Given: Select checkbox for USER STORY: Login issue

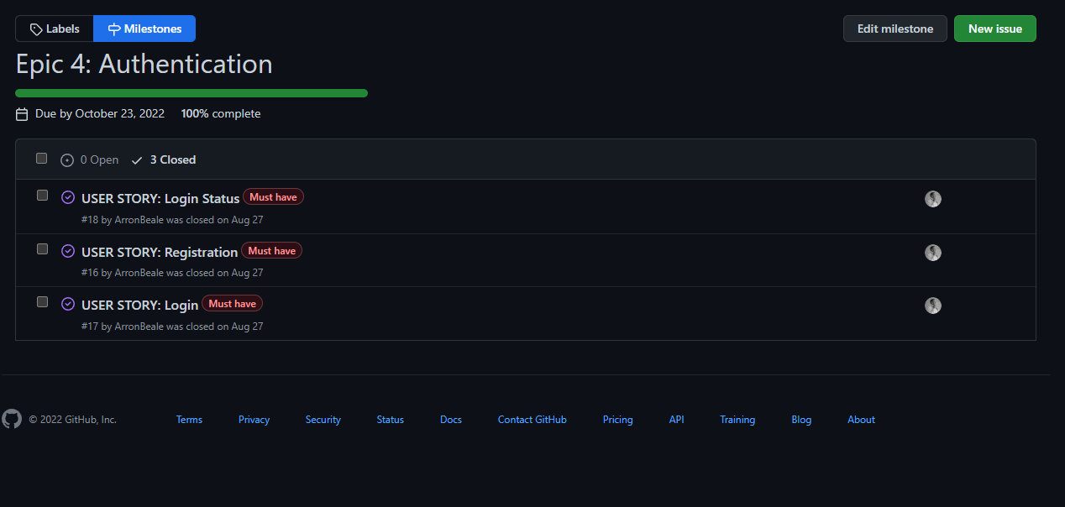Looking at the screenshot, I should (x=42, y=302).
